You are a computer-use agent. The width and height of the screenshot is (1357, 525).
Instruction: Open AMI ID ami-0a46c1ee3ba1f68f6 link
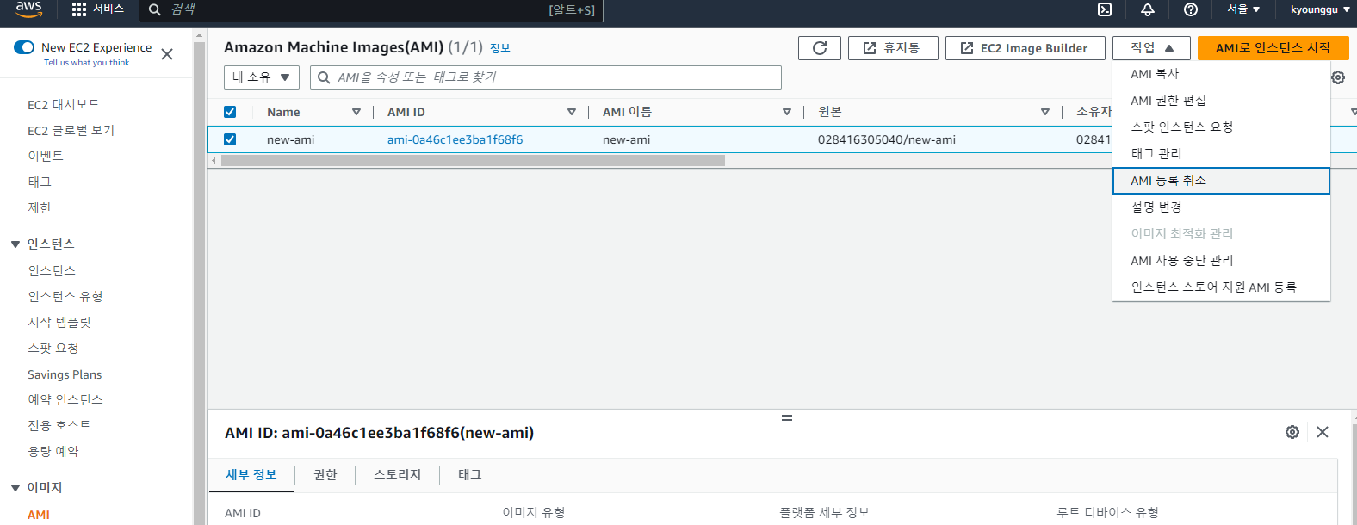455,139
